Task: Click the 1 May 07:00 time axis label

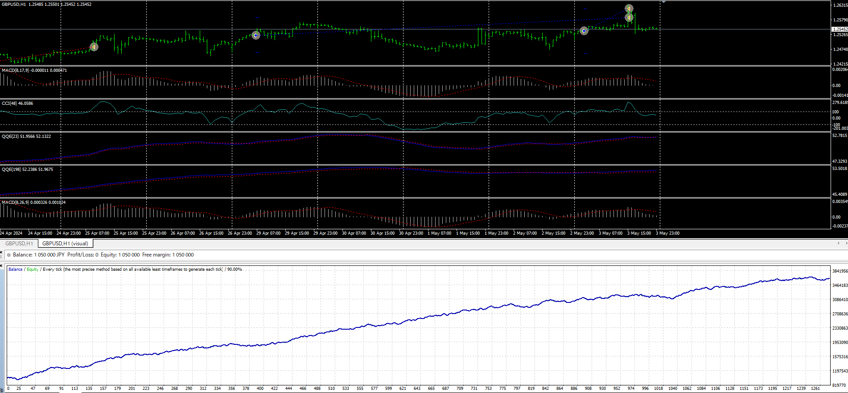Action: 439,233
